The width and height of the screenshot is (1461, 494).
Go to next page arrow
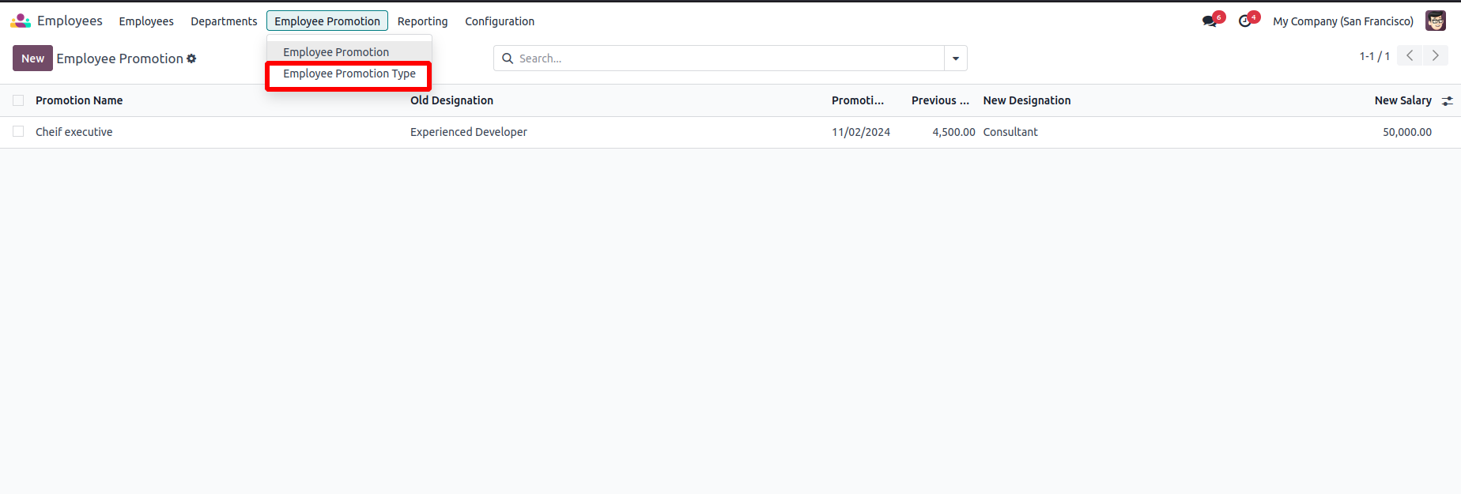click(x=1435, y=56)
